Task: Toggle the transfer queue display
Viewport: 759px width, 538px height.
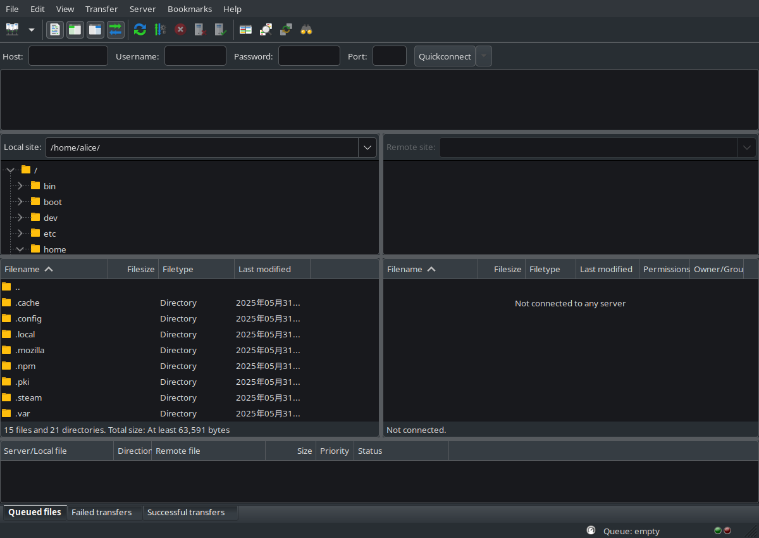Action: pyautogui.click(x=116, y=29)
